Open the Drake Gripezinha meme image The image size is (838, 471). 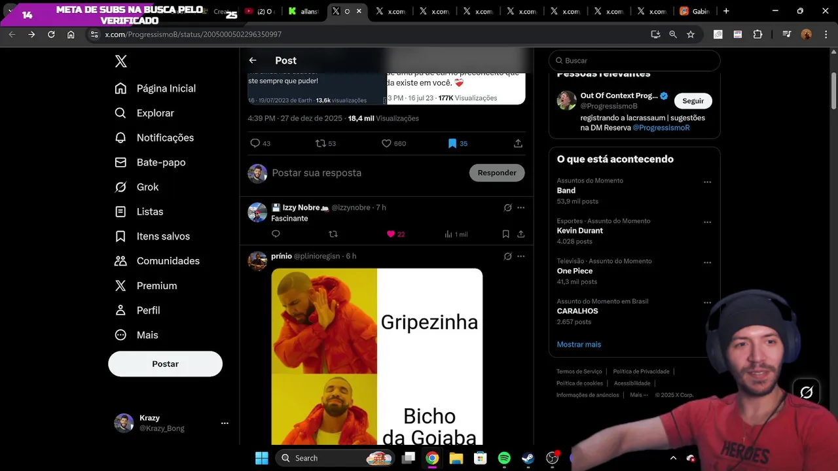click(377, 357)
